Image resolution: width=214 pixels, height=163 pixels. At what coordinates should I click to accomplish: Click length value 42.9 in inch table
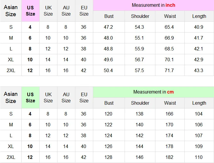pyautogui.click(x=198, y=60)
